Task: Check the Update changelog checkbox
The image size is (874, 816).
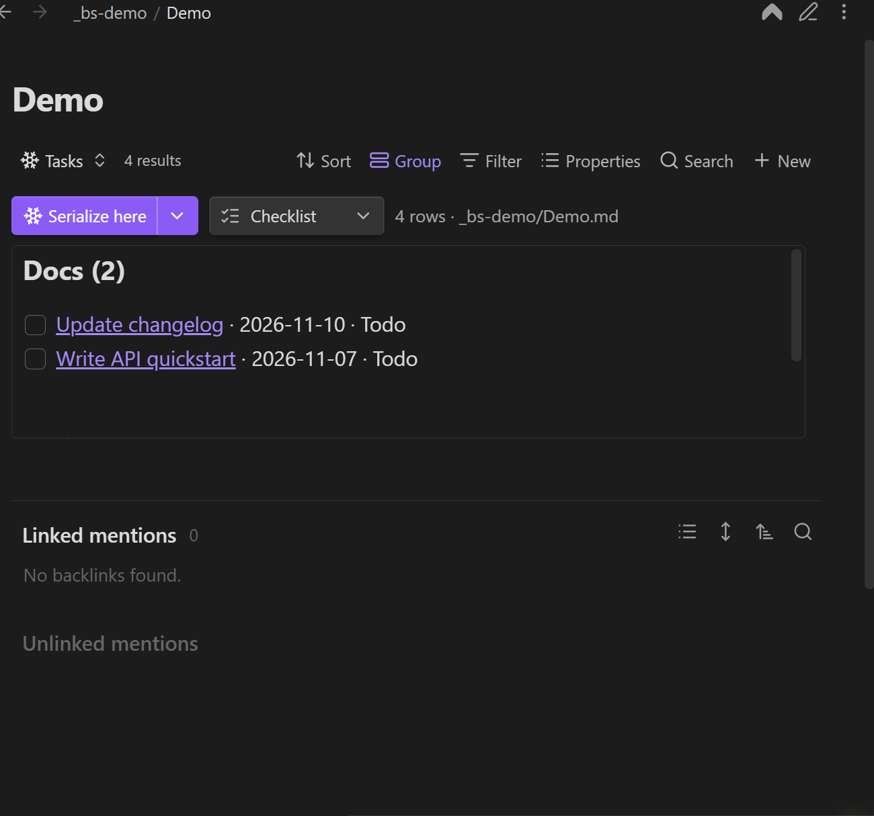Action: 35,325
